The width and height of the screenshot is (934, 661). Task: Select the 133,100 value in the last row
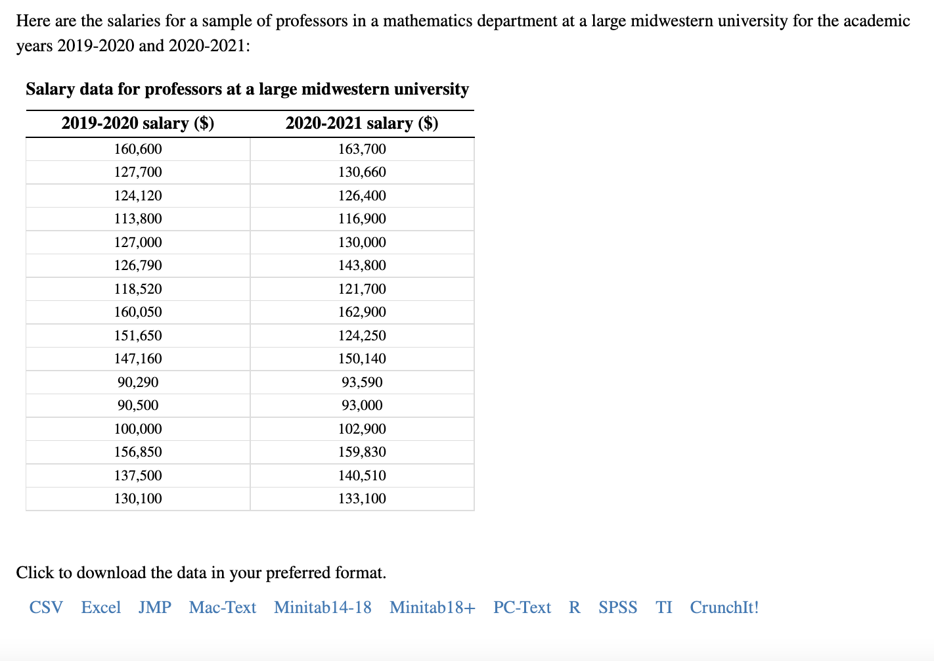pos(362,498)
